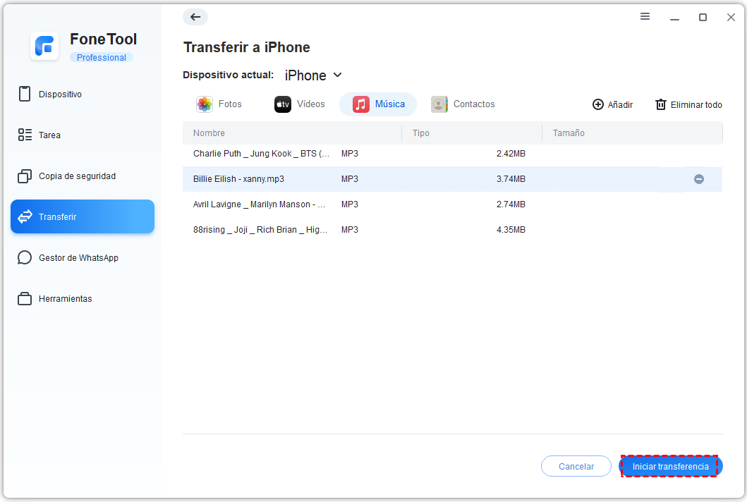Open Dispositivo in the sidebar

point(60,94)
